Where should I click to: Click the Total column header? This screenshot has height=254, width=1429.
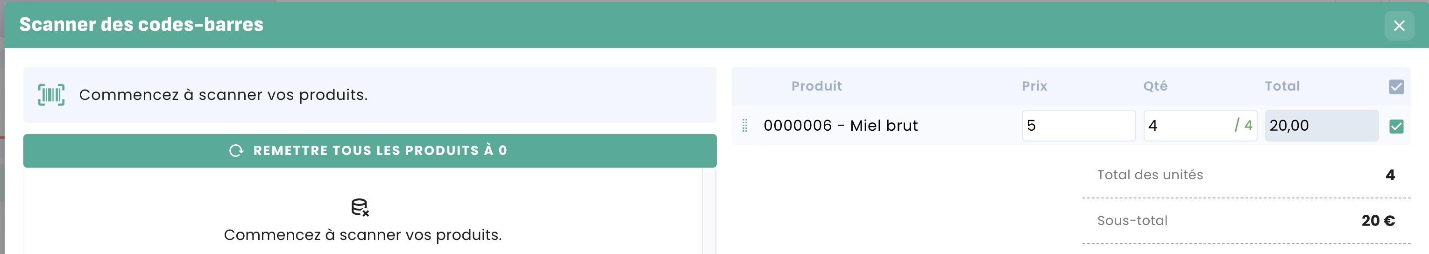[1281, 86]
